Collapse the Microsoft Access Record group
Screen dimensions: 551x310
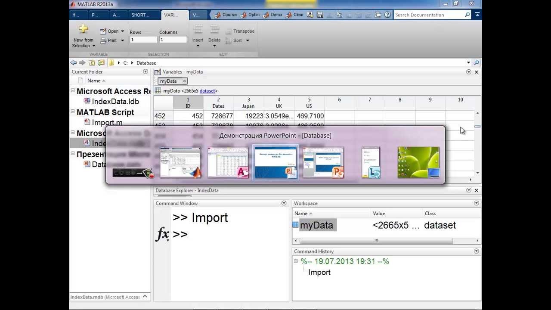(72, 91)
